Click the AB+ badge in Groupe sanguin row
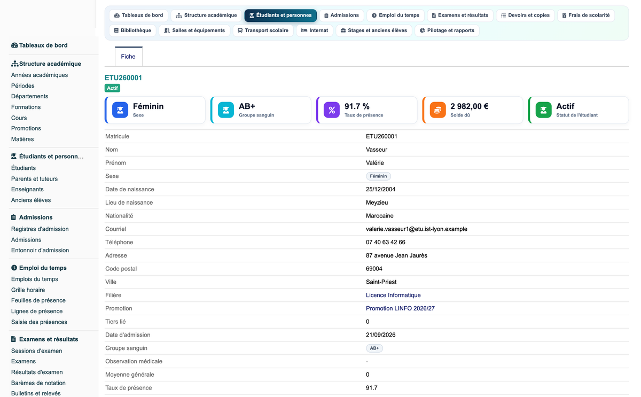Viewport: 641px width, 397px height. 374,348
